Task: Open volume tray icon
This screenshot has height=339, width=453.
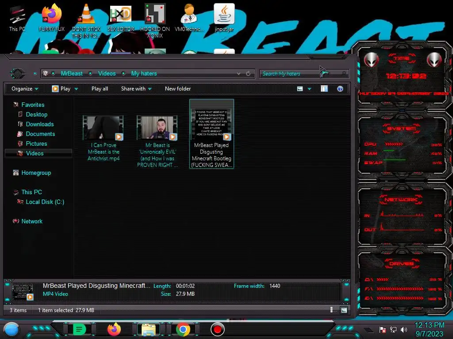Action: (x=403, y=329)
